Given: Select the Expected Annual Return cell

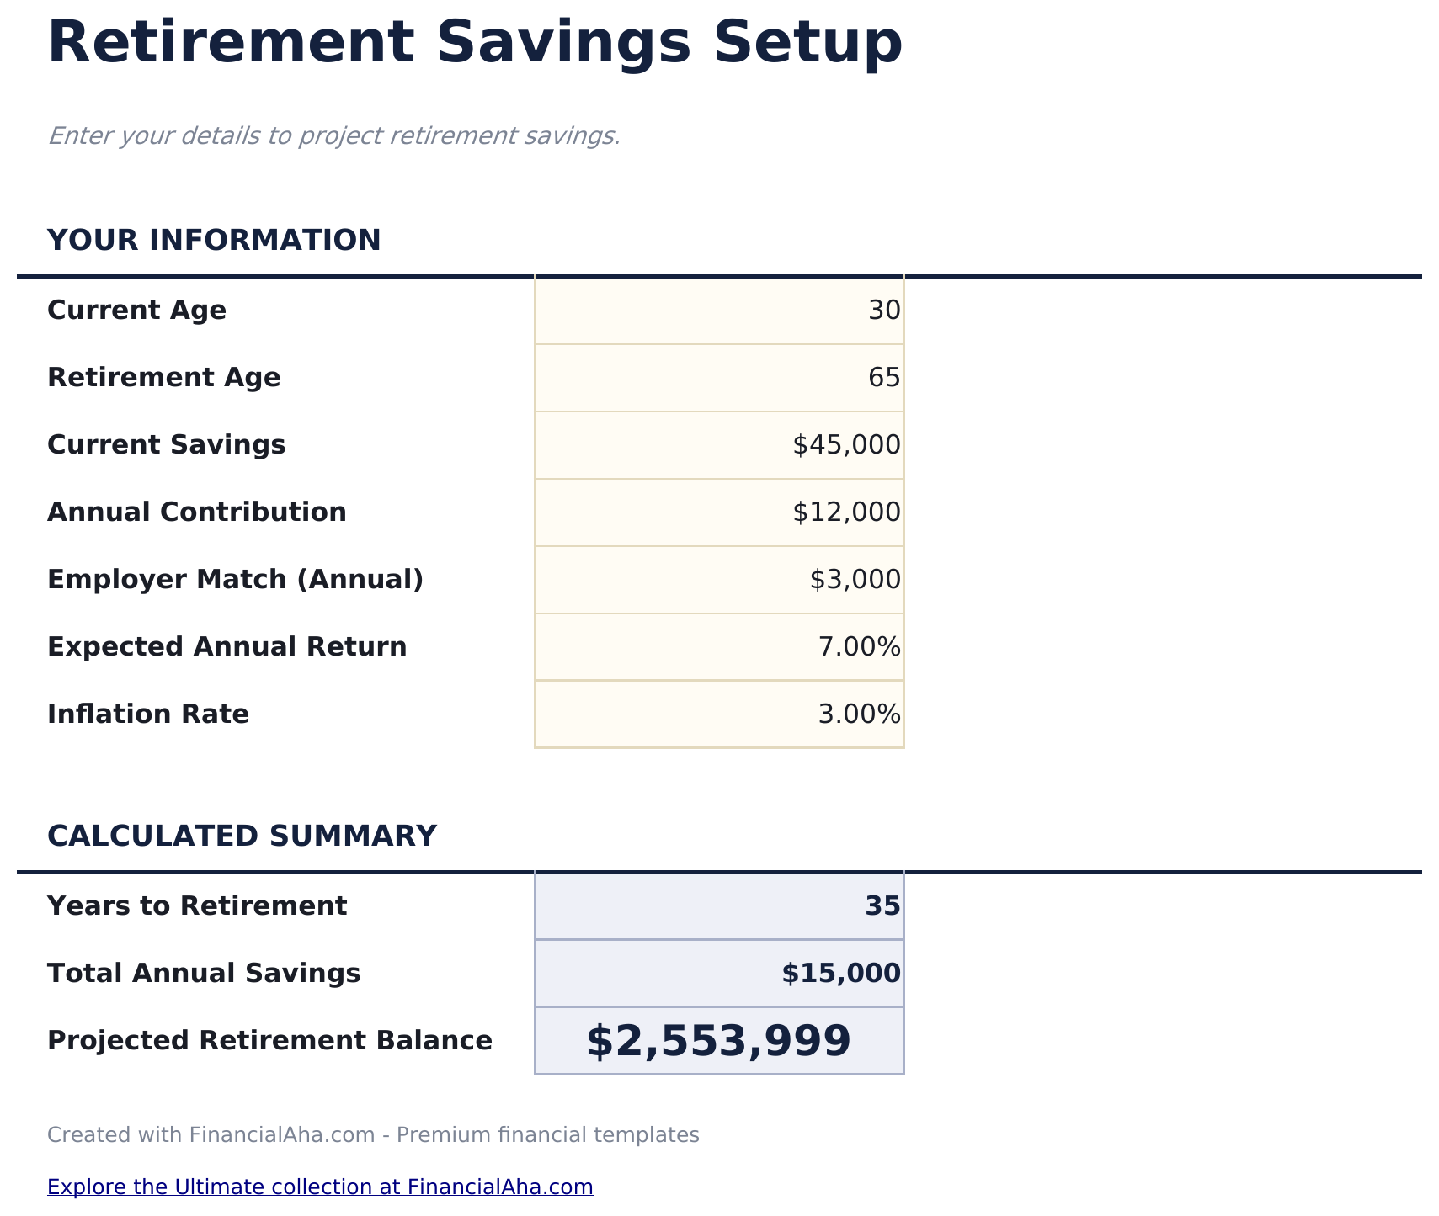Looking at the screenshot, I should coord(718,646).
